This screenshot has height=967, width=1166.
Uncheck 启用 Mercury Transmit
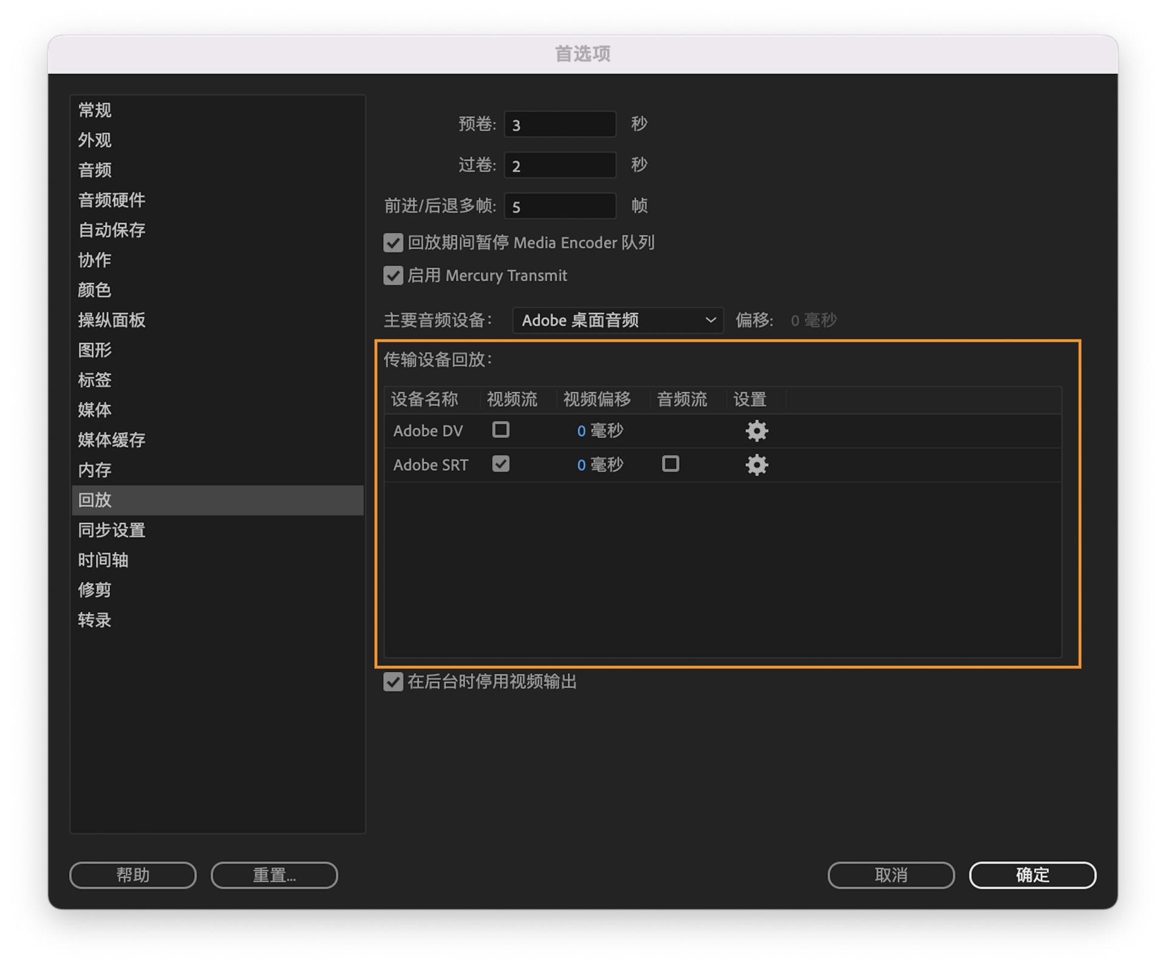(x=392, y=276)
